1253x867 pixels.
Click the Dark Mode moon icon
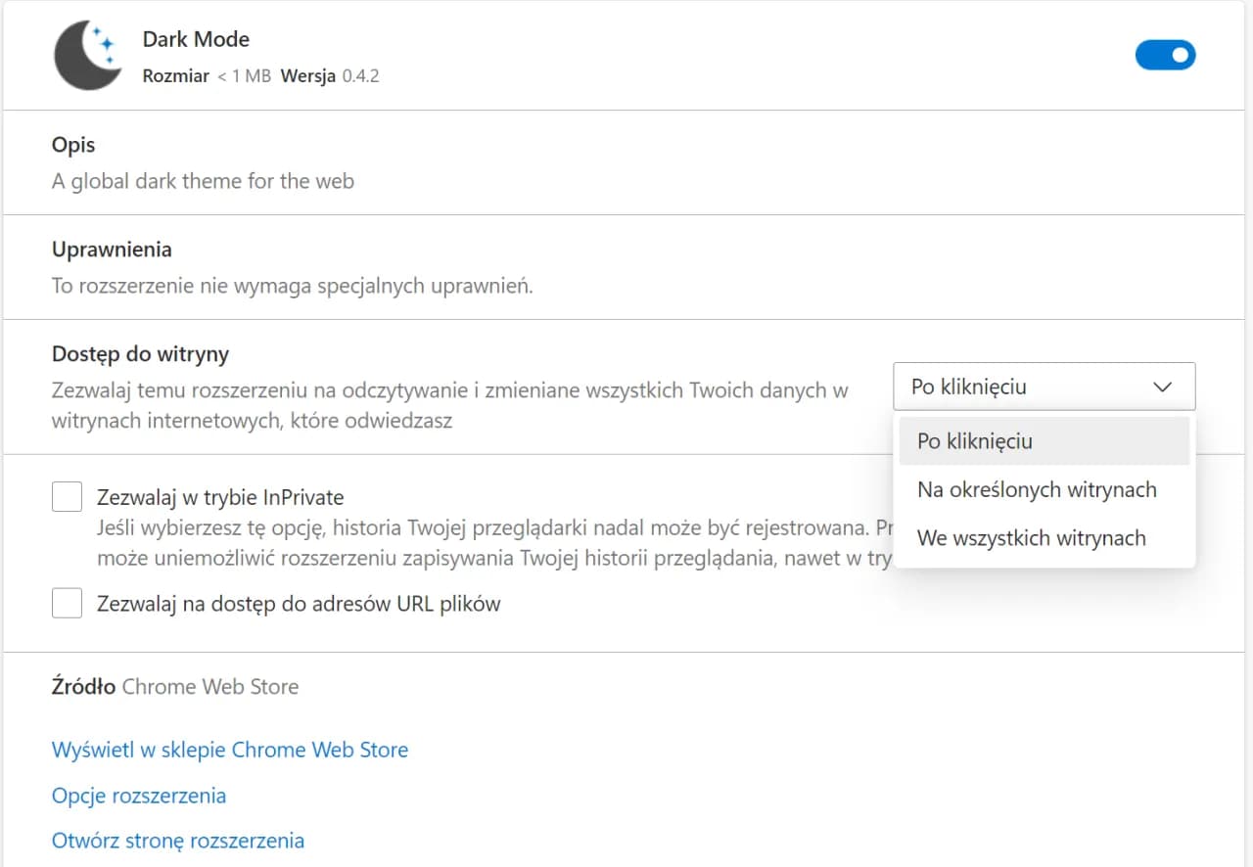pos(87,56)
